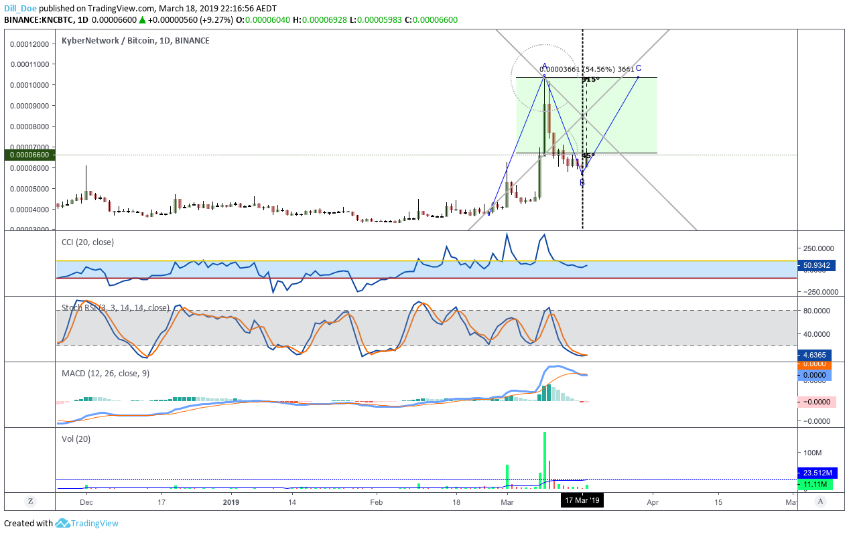The width and height of the screenshot is (849, 535).
Task: Click the 0.00012000 price axis label
Action: (x=29, y=44)
